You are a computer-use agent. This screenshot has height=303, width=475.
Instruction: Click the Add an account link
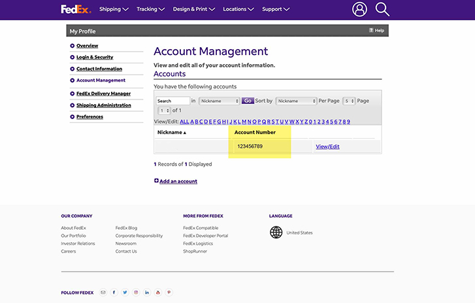pos(178,181)
